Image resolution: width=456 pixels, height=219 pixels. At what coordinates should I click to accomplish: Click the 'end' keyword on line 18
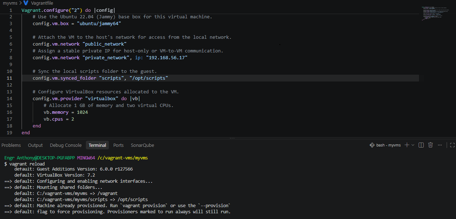tap(37, 126)
